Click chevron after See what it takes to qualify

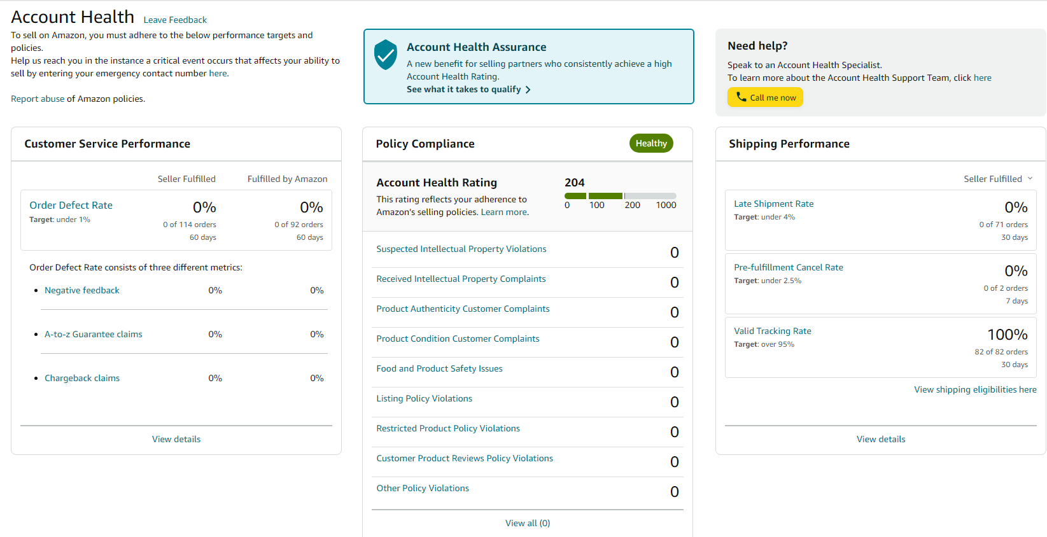528,90
